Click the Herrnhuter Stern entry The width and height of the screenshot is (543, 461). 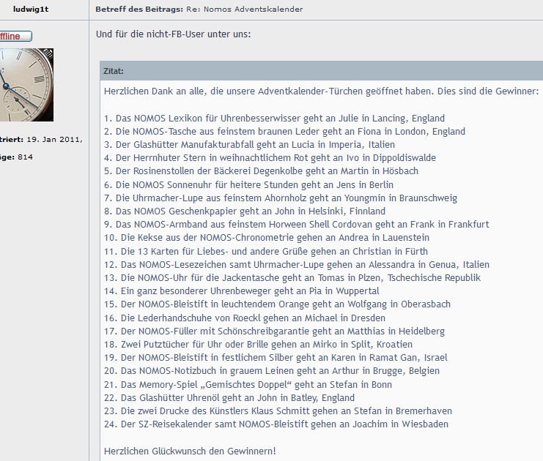(270, 158)
